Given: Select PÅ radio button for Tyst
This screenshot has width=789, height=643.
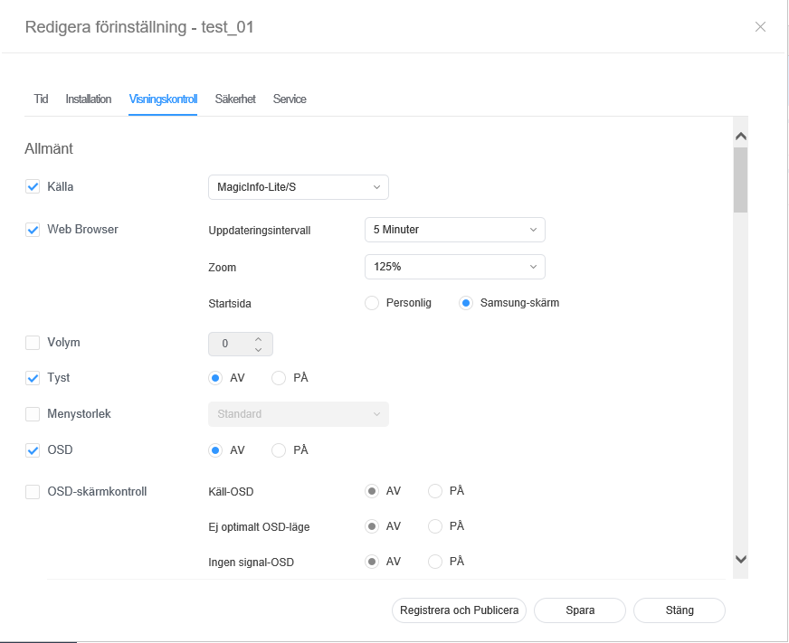Looking at the screenshot, I should click(279, 378).
